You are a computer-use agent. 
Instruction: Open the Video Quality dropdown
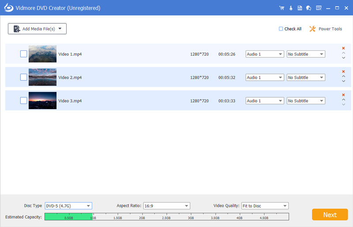tap(265, 206)
